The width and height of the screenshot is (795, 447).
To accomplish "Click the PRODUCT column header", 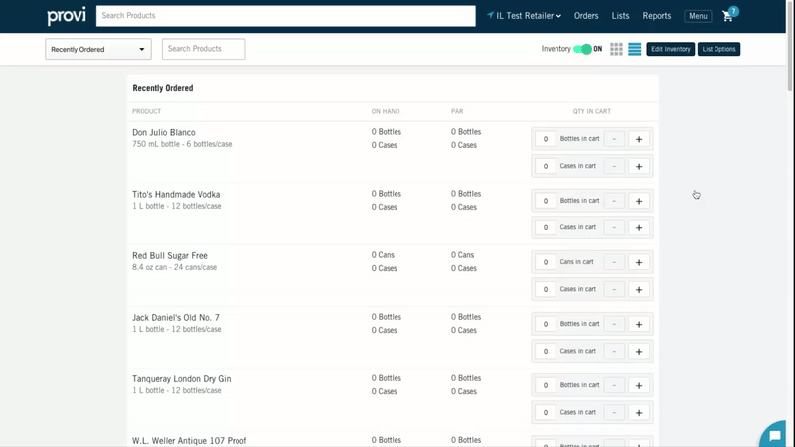I will click(x=146, y=111).
